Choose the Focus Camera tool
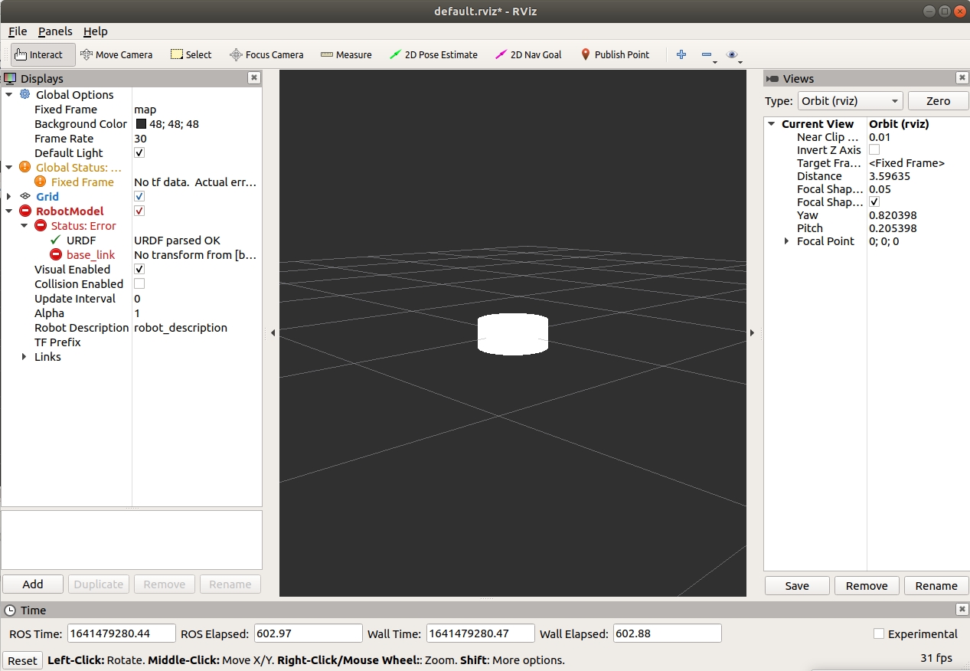The width and height of the screenshot is (970, 671). (266, 54)
